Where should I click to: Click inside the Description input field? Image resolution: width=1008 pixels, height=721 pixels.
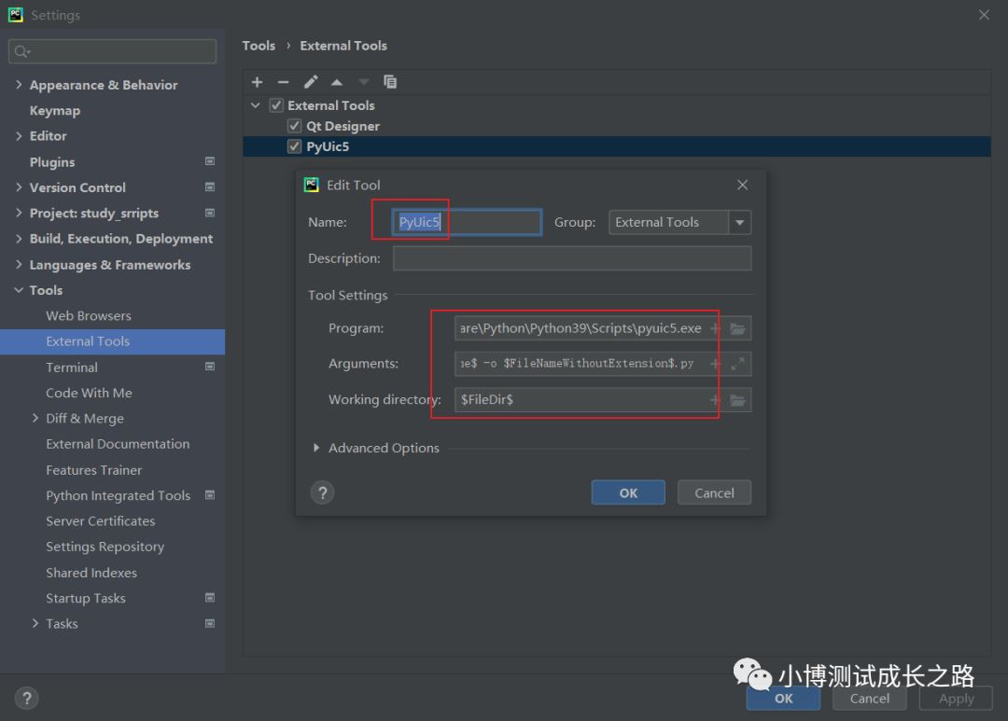(571, 258)
